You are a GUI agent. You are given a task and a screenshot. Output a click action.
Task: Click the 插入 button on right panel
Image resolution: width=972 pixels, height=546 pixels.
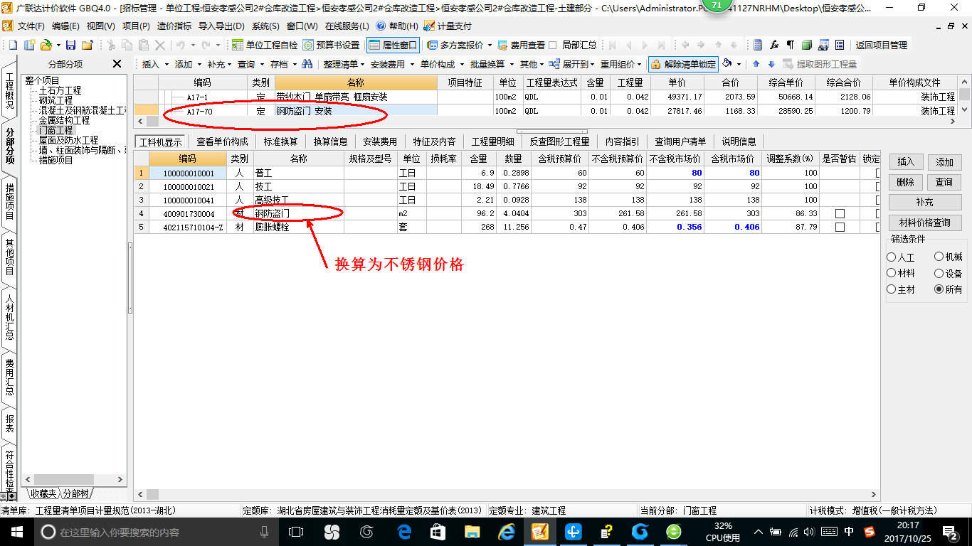[905, 162]
